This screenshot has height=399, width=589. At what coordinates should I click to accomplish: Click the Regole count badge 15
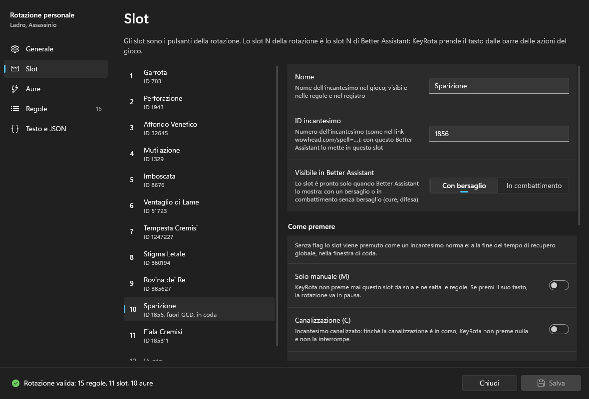99,109
